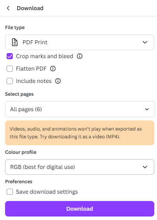Screen dimensions: 157x220
Task: Enable the Flatten PDF checkbox
Action: point(10,69)
